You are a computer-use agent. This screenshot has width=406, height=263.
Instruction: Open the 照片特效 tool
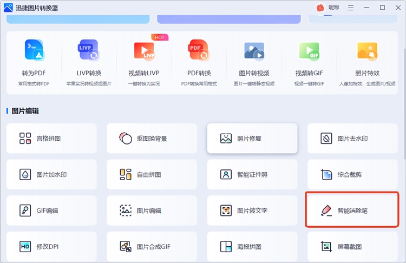(x=367, y=63)
